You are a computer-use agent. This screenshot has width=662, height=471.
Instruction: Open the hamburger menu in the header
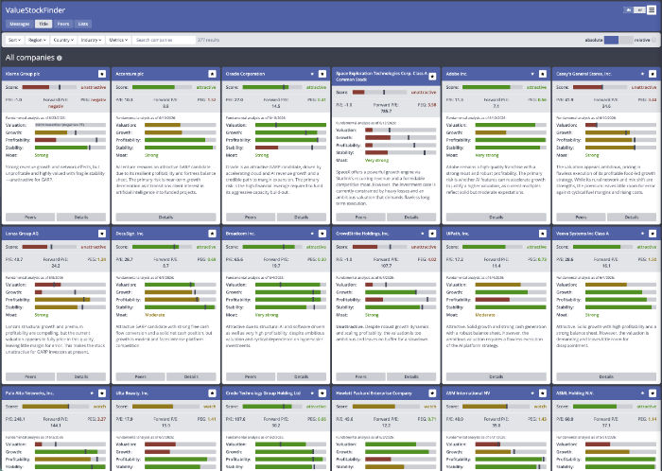[x=652, y=10]
